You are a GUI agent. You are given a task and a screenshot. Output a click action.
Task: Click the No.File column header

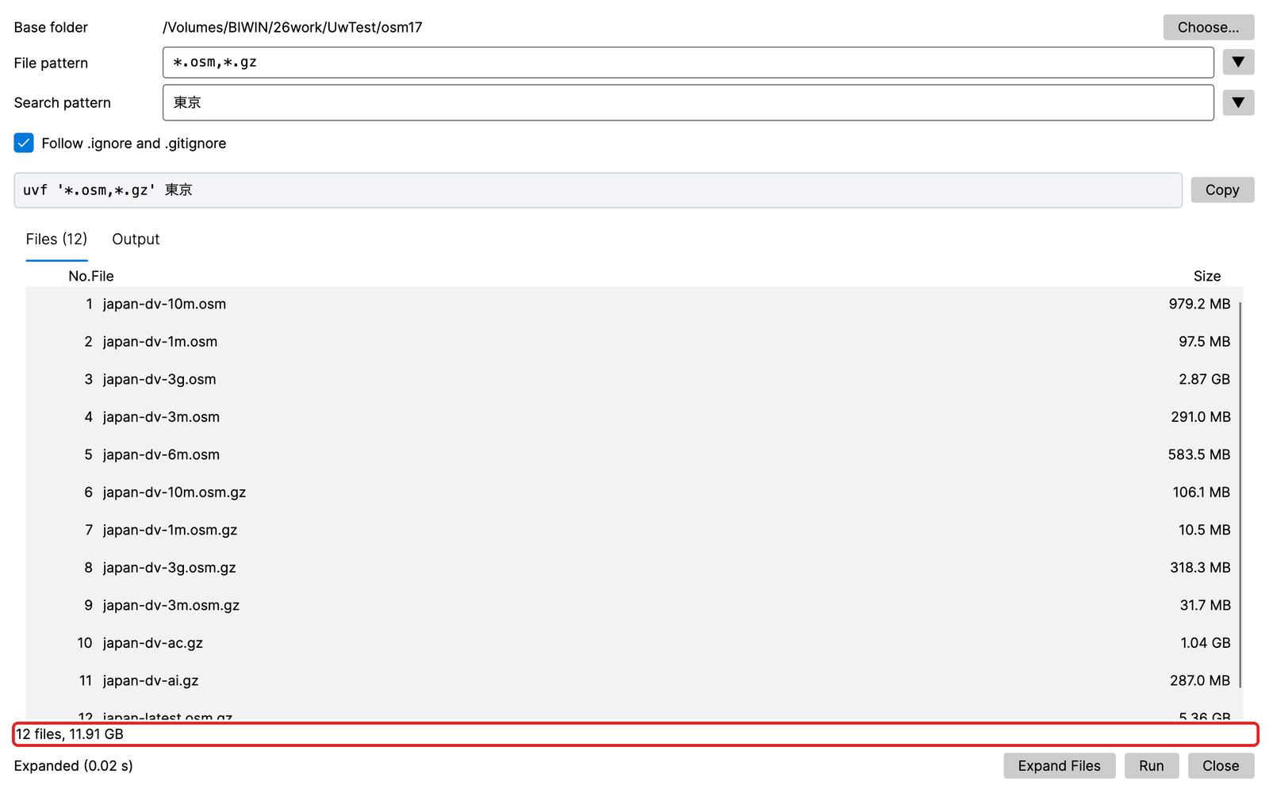(90, 276)
